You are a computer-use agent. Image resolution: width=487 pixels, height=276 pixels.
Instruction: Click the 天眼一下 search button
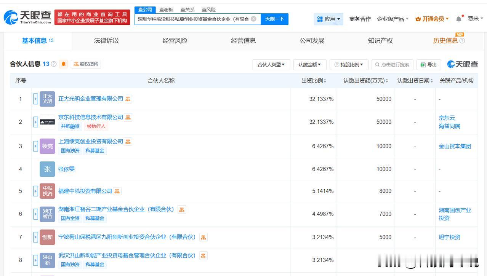(275, 19)
